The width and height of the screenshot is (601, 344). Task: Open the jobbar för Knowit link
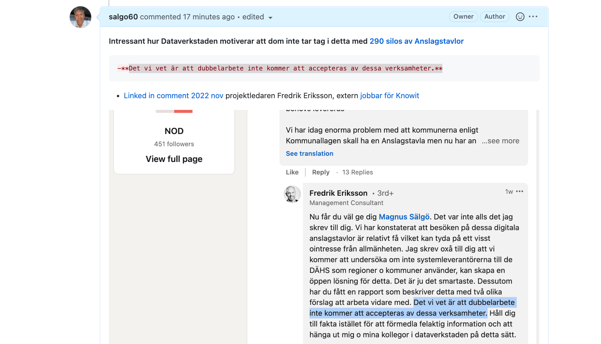pos(389,96)
